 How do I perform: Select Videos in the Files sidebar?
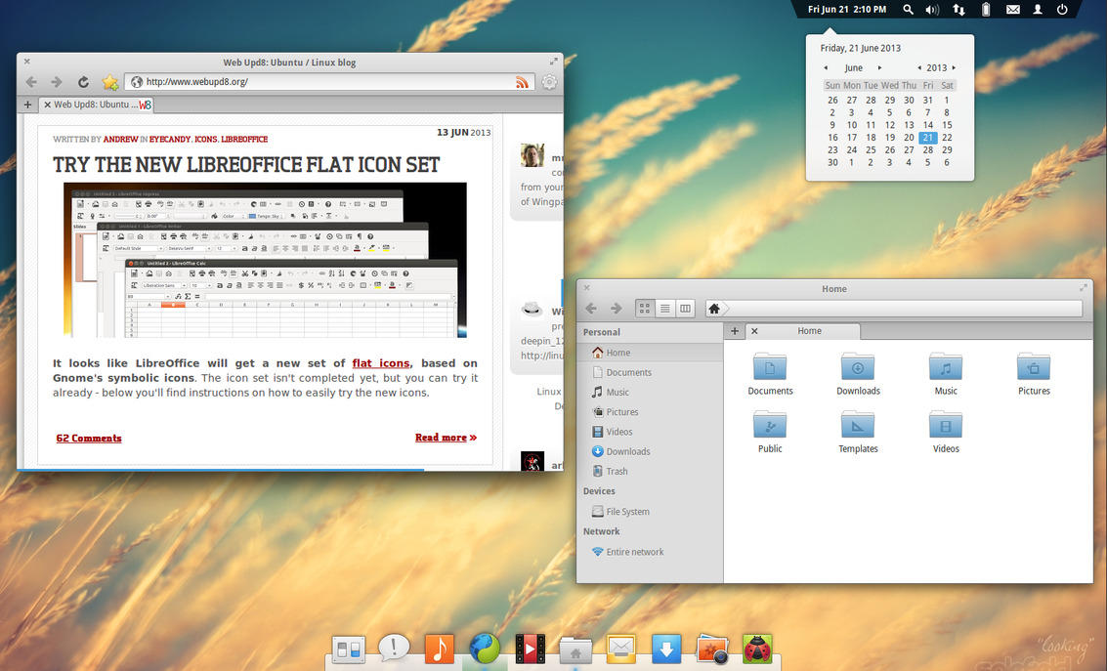(x=650, y=431)
